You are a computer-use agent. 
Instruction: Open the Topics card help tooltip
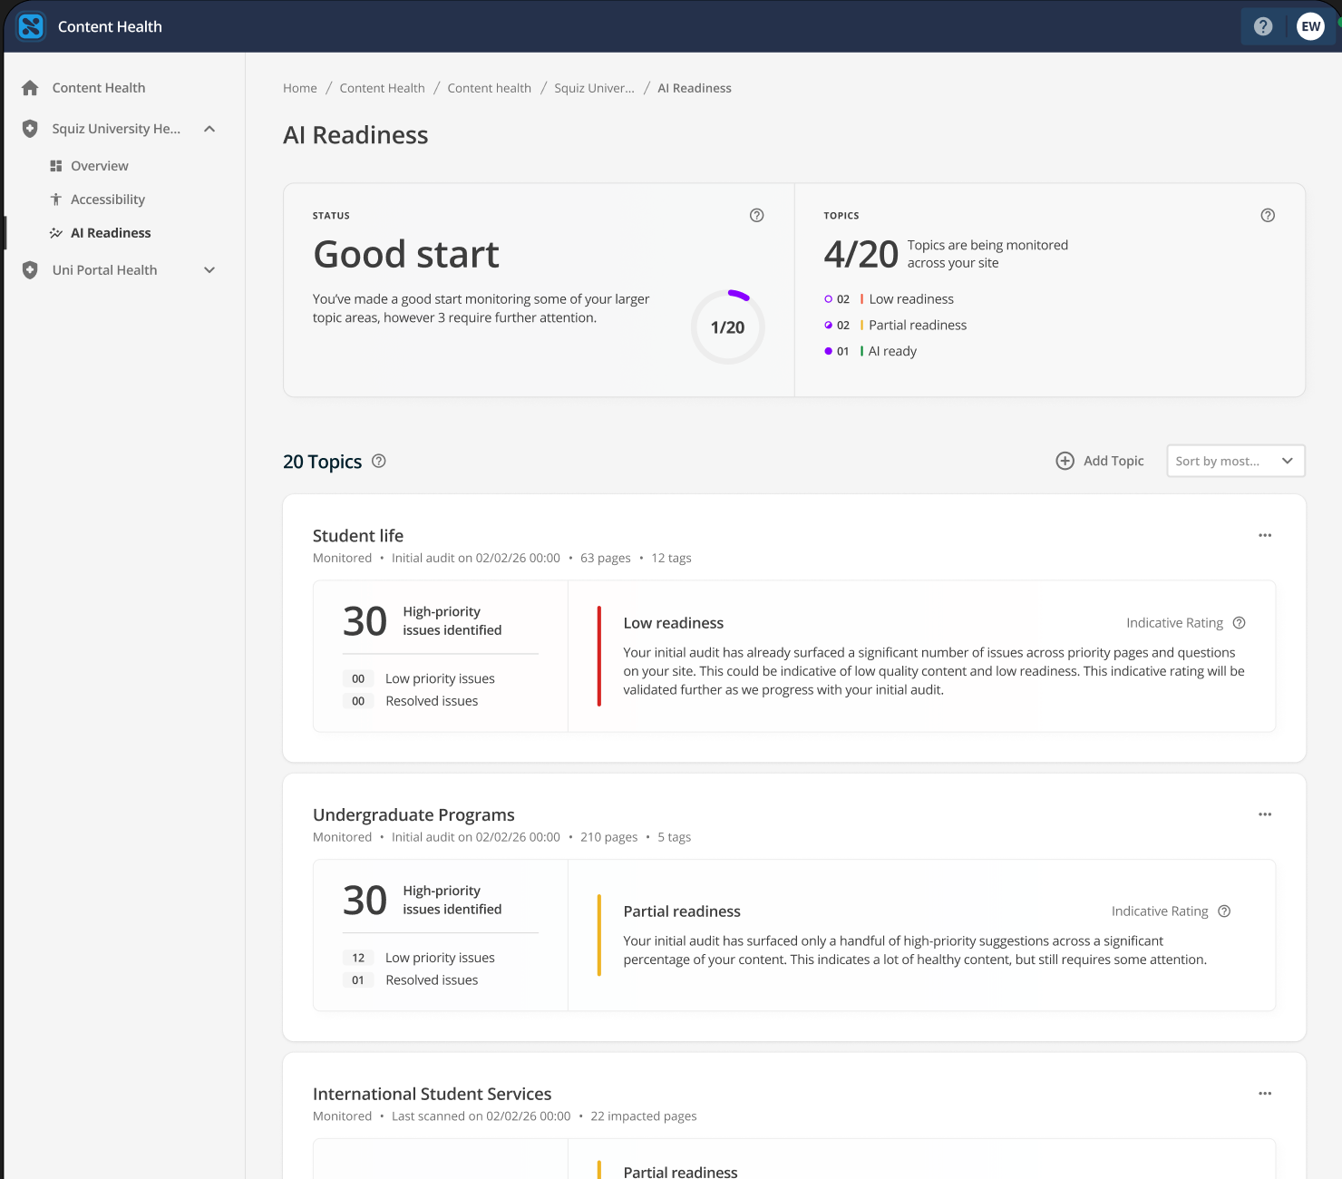pos(1268,215)
